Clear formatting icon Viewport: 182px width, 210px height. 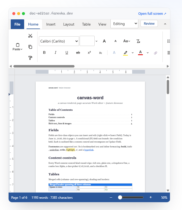[x=138, y=41]
